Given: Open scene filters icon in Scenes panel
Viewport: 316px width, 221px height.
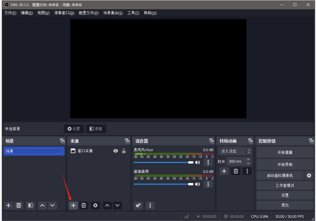Looking at the screenshot, I should pyautogui.click(x=30, y=205).
